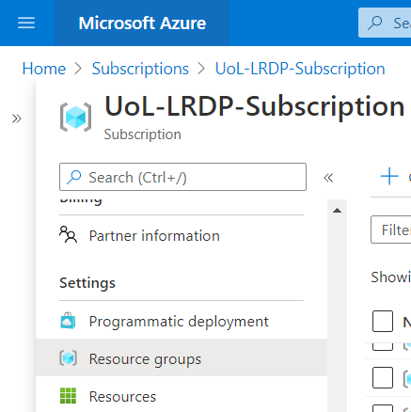Click the Microsoft Azure home title

[142, 24]
